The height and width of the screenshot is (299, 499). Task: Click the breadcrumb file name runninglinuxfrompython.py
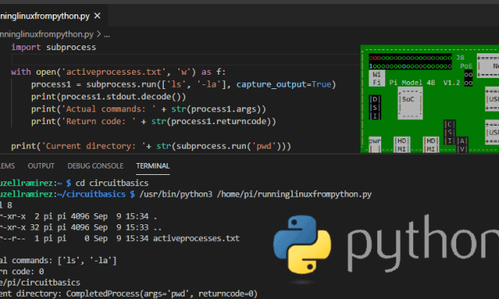tap(47, 34)
